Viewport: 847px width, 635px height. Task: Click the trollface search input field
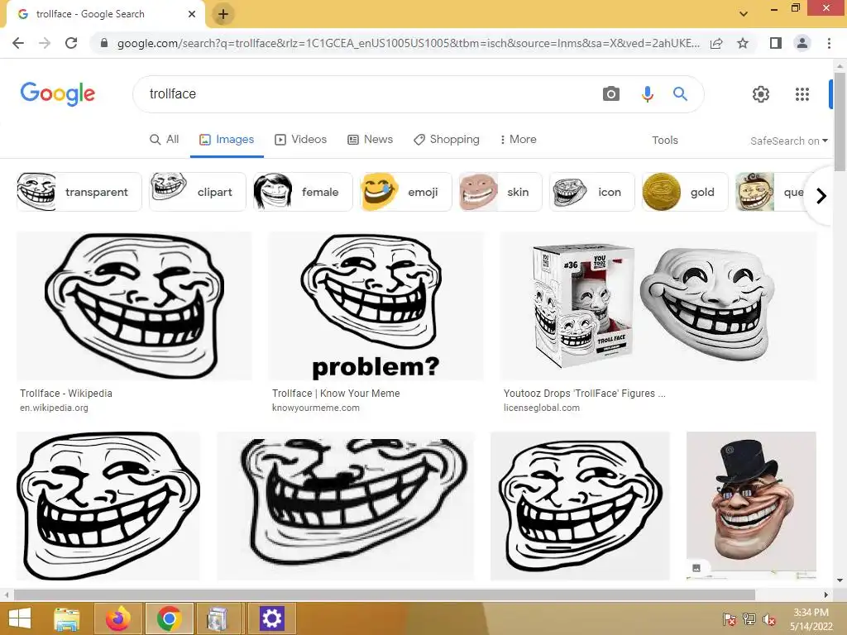pos(367,94)
